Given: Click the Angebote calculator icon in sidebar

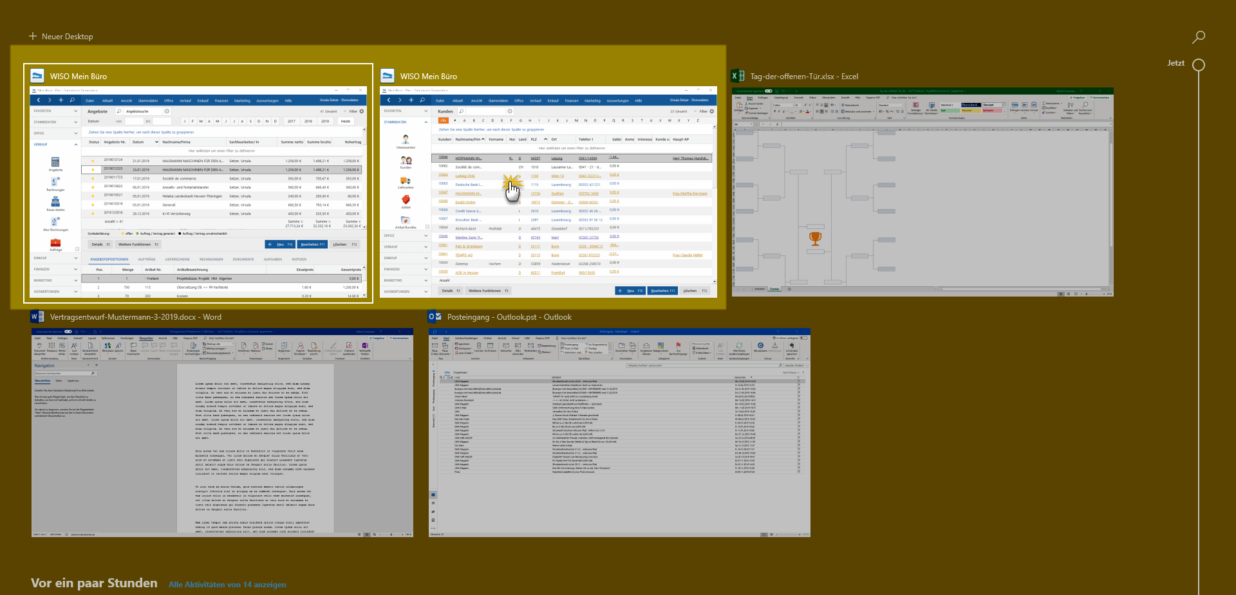Looking at the screenshot, I should coord(55,162).
